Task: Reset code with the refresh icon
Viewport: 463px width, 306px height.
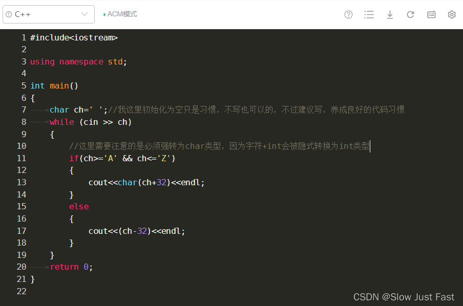Action: pos(410,14)
